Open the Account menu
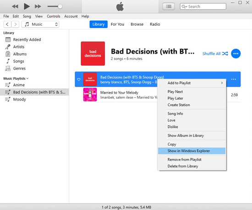The height and width of the screenshot is (210, 252). [x=71, y=16]
